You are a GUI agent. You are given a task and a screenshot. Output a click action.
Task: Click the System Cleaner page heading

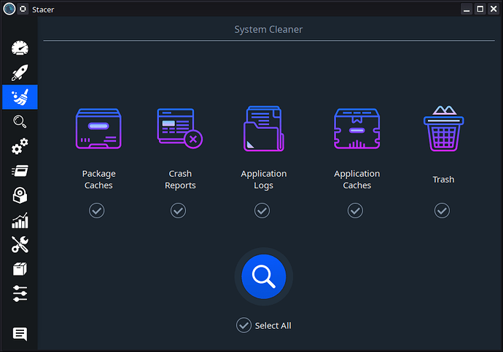(268, 29)
